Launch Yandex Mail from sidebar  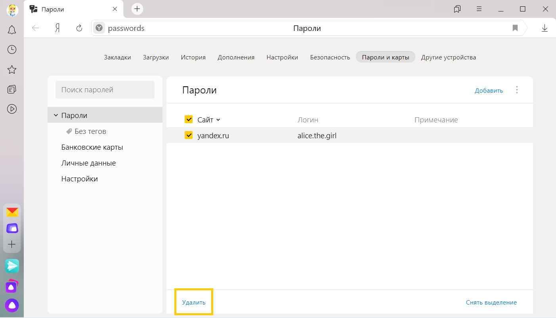(12, 213)
